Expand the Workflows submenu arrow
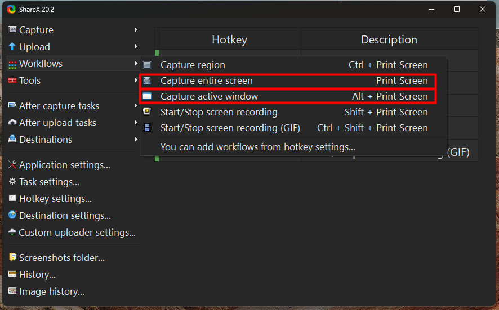The width and height of the screenshot is (499, 310). pos(136,64)
